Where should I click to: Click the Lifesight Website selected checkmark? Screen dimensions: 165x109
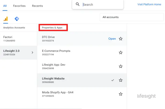(112, 80)
